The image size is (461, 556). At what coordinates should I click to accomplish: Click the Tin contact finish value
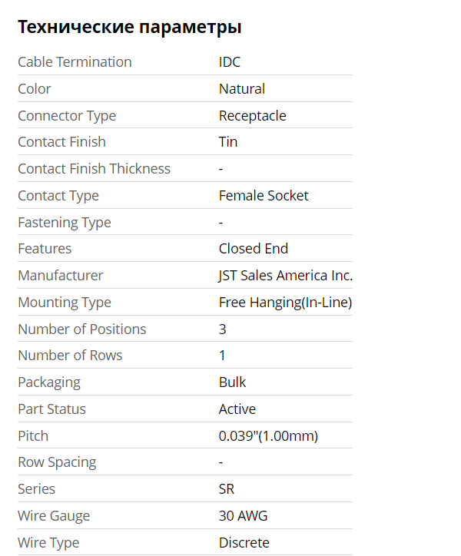click(x=228, y=142)
